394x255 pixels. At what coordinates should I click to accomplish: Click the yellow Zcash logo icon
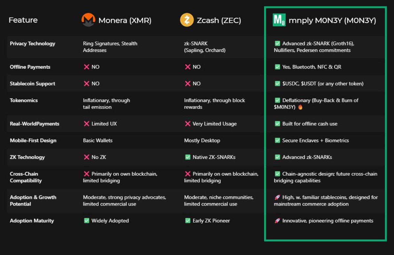[x=187, y=20]
